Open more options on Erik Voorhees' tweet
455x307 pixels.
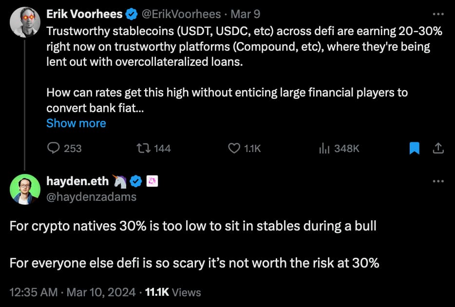(438, 14)
